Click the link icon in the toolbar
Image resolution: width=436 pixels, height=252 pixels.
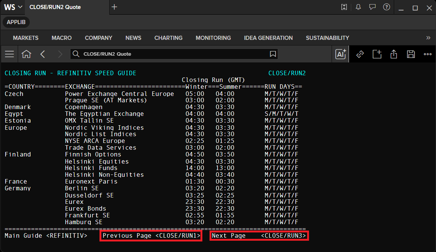click(x=360, y=54)
